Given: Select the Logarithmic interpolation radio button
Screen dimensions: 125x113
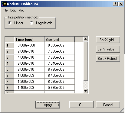Looking at the screenshot, I should 31,23.
